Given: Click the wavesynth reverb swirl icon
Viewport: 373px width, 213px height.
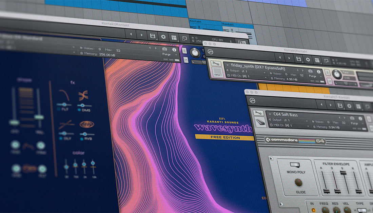Looking at the screenshot, I should click(x=87, y=124).
